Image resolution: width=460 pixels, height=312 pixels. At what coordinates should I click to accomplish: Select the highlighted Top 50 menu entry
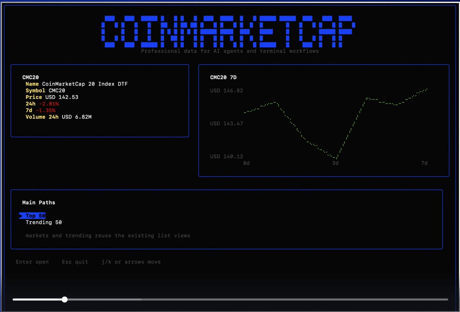35,216
